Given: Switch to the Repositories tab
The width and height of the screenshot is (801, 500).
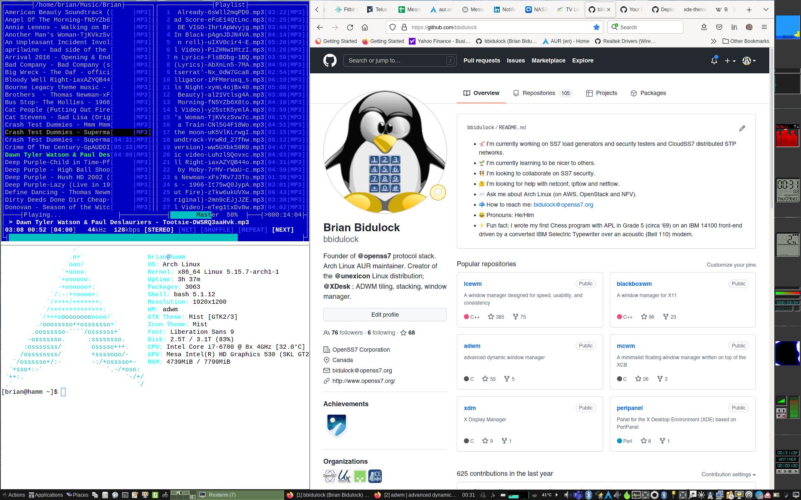Looking at the screenshot, I should 538,93.
